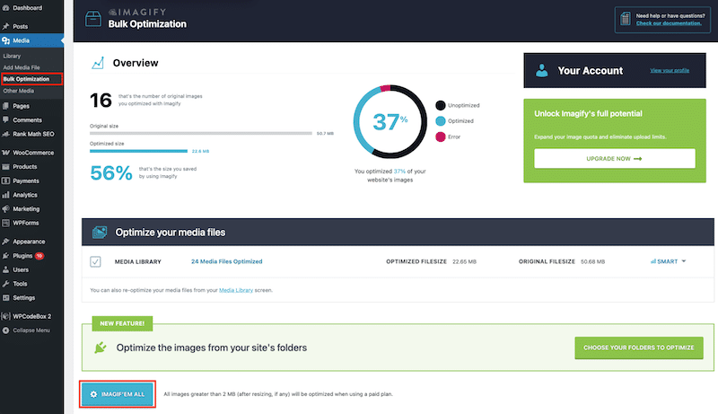Click the Overview chart icon
The width and height of the screenshot is (718, 414).
(x=98, y=63)
